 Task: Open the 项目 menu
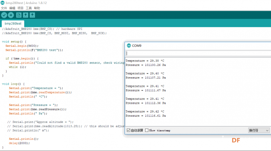20,8
